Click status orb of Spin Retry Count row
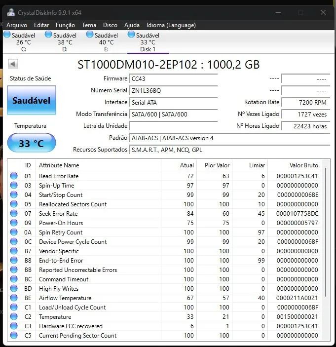The image size is (336, 347). click(x=14, y=232)
